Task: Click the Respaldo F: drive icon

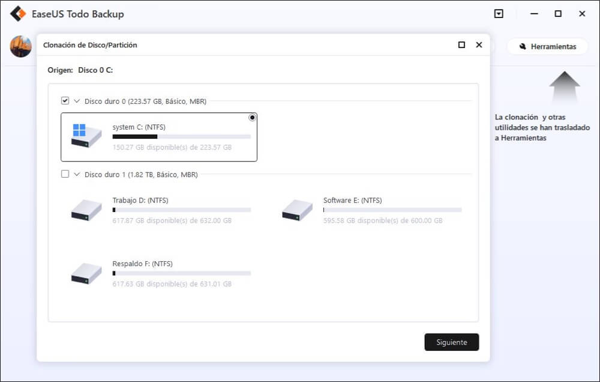Action: point(86,273)
